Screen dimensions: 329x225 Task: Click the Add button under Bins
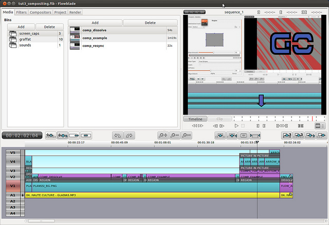[x=21, y=26]
